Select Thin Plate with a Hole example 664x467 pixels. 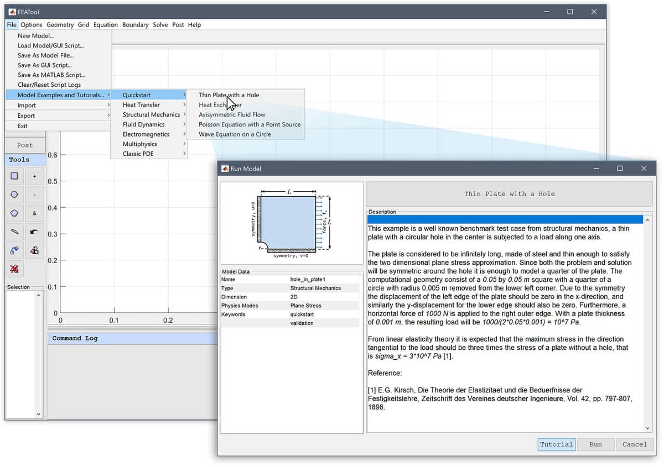[229, 95]
